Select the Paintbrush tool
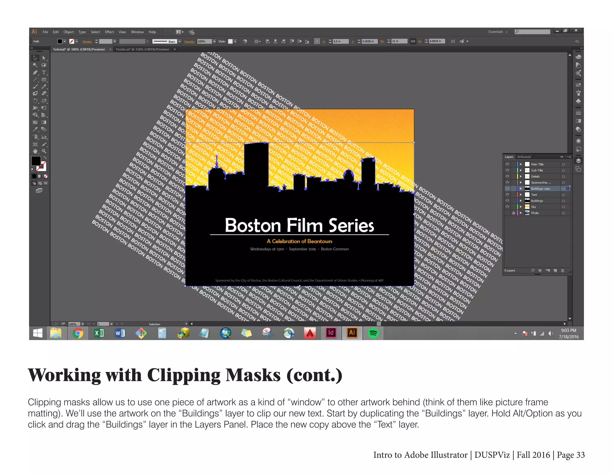The height and width of the screenshot is (474, 613). (35, 87)
